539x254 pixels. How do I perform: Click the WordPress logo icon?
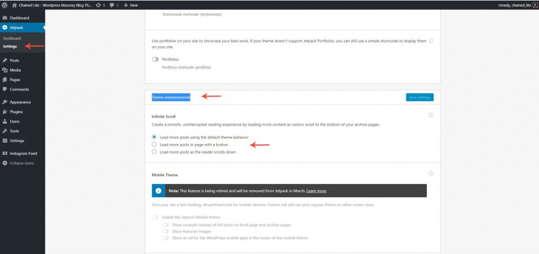point(5,5)
